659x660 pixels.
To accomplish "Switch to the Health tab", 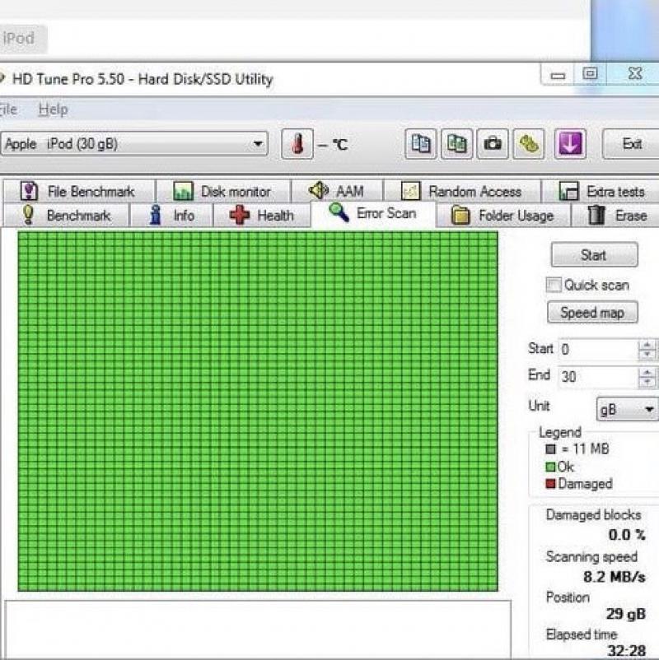I will point(262,216).
